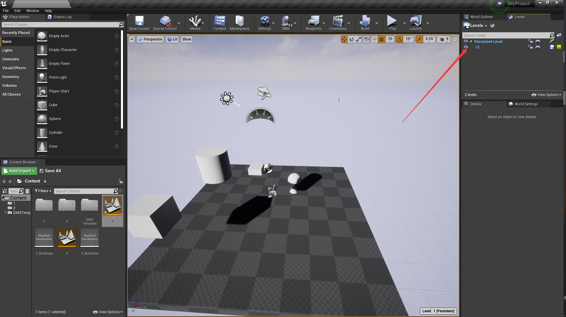Viewport: 566px width, 317px height.
Task: Click the green color swatch for sublevel 2
Action: pos(559,47)
